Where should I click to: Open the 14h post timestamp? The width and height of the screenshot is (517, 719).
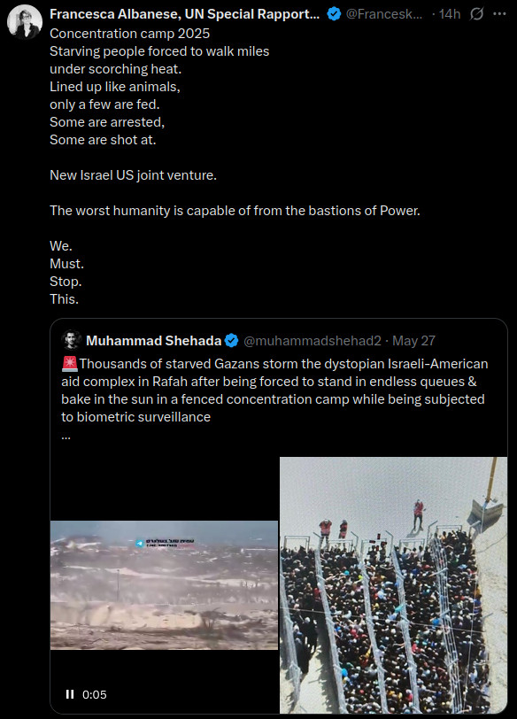pos(449,14)
